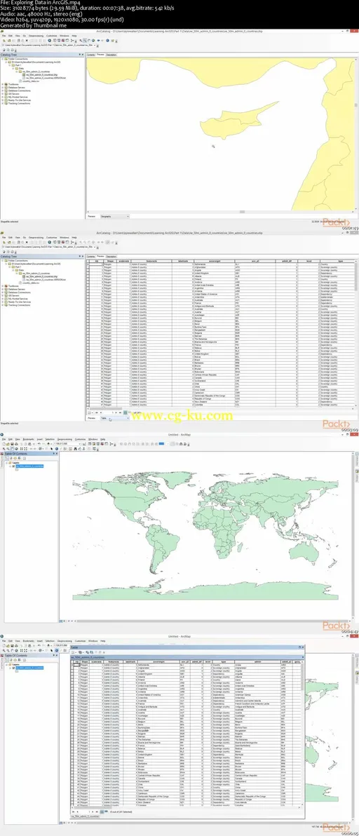Image resolution: width=359 pixels, height=836 pixels.
Task: Pin Catalog Tree panel in first ArcCatalog frame
Action: 81,55
